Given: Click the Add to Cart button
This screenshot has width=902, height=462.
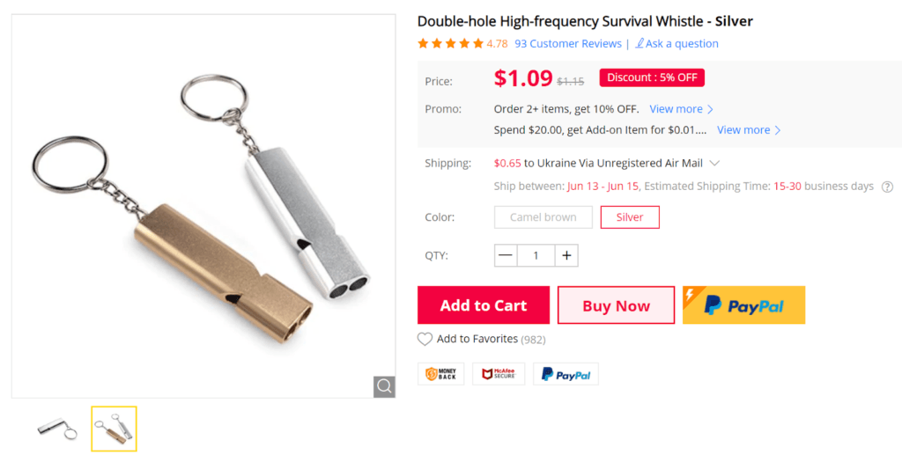Looking at the screenshot, I should coord(484,305).
